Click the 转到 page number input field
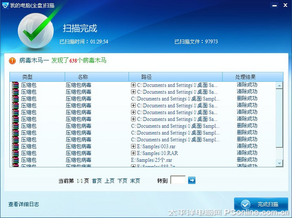Viewport: 292px width, 218px height. click(178, 180)
